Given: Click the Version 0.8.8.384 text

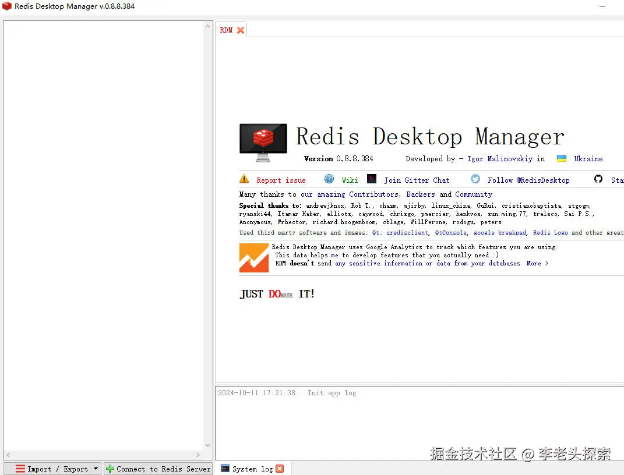Looking at the screenshot, I should point(339,158).
